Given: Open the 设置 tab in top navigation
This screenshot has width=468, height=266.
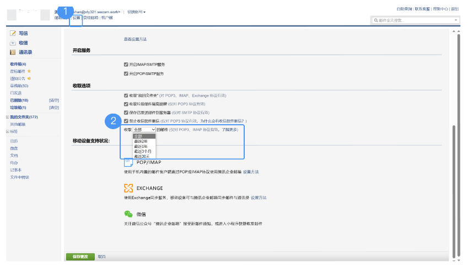Looking at the screenshot, I should [x=76, y=18].
